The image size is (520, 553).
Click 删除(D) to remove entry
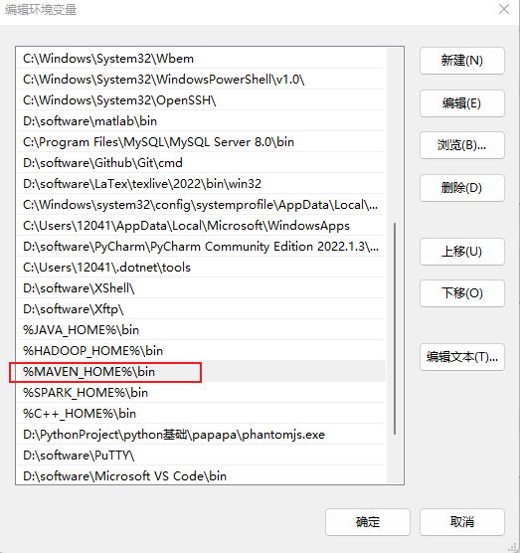tap(461, 188)
